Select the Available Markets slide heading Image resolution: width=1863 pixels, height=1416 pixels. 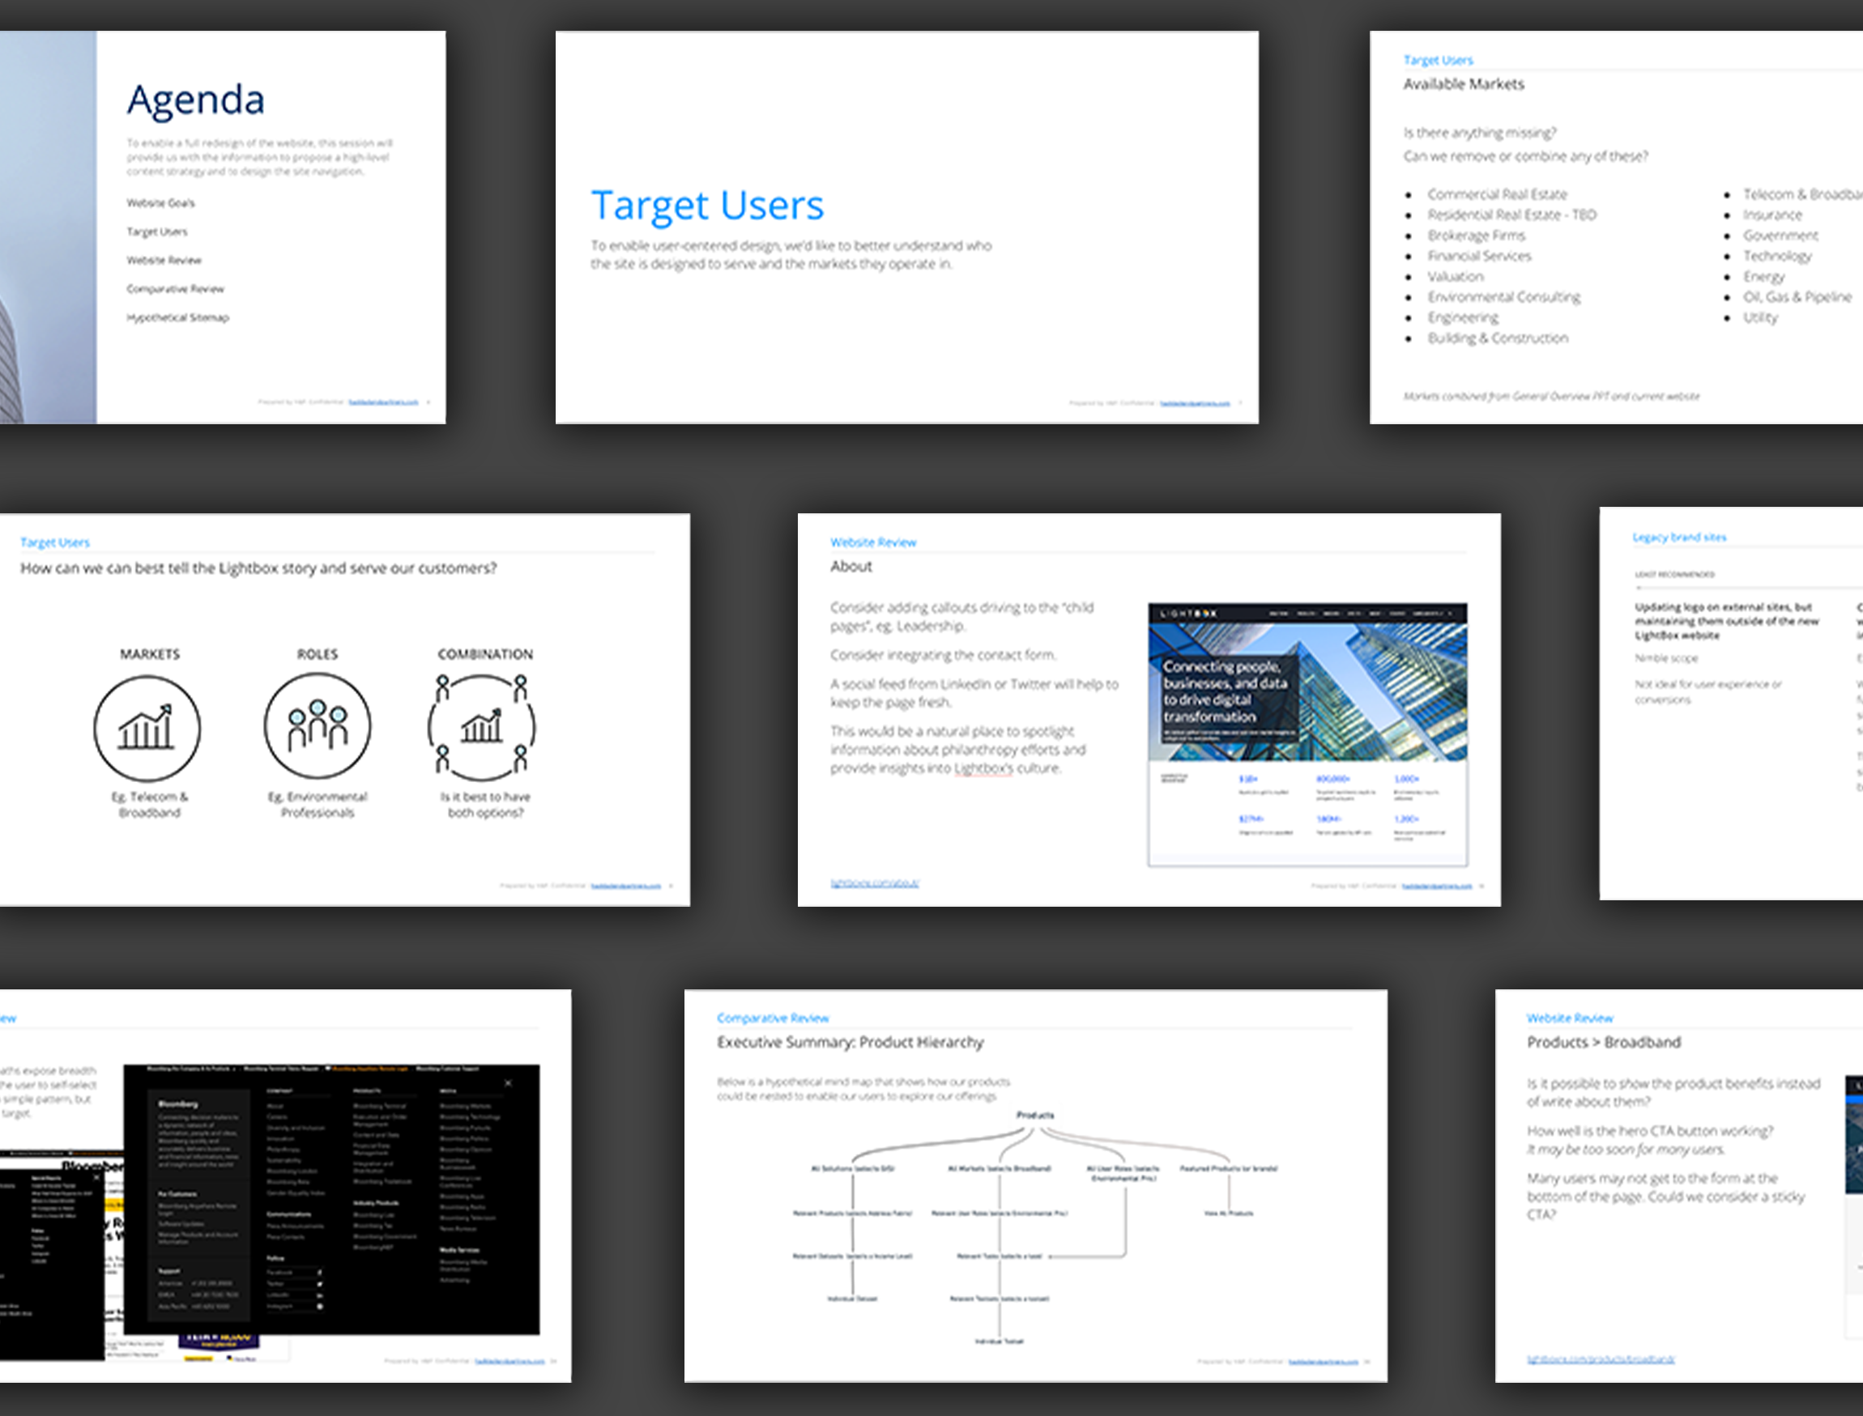click(1463, 84)
